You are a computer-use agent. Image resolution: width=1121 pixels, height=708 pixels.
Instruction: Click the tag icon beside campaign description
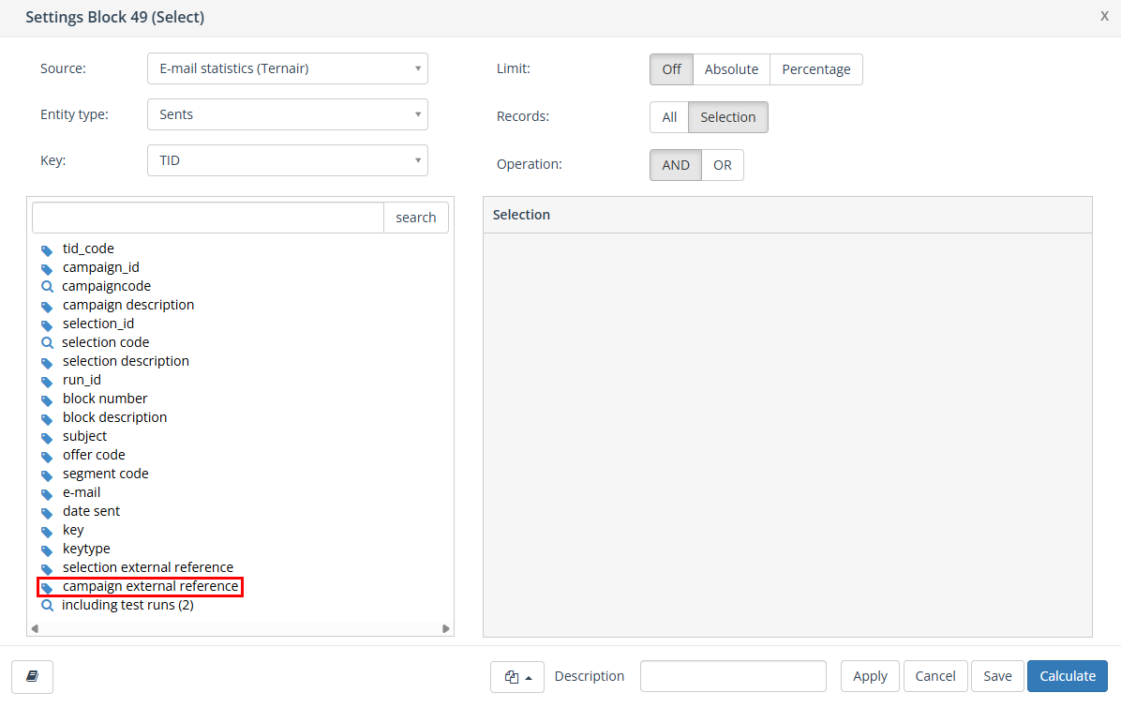[47, 307]
